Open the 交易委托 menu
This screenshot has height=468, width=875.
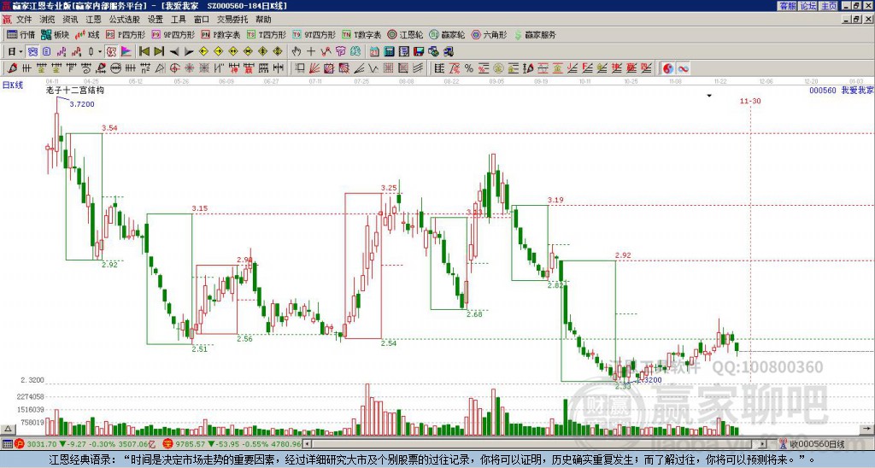coord(232,20)
